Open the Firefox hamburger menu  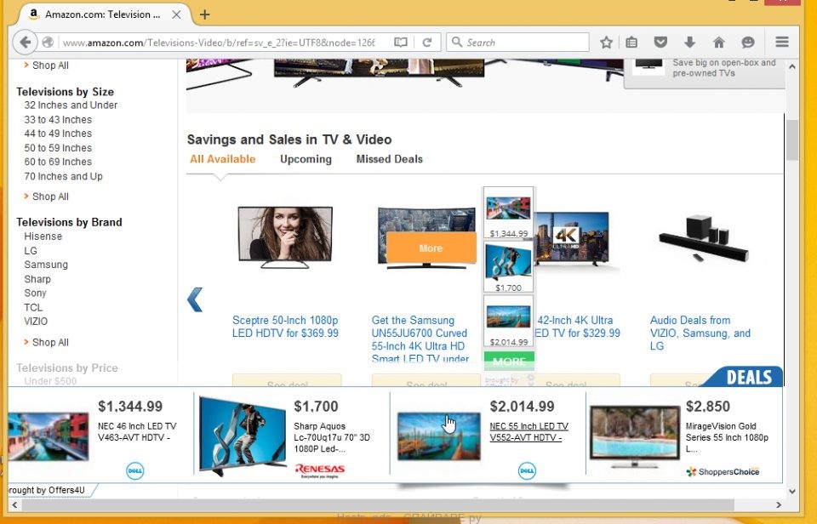coord(782,43)
